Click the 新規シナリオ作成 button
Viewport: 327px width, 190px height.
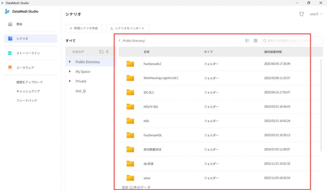point(84,28)
